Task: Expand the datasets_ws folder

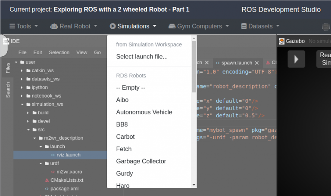Action: point(22,79)
